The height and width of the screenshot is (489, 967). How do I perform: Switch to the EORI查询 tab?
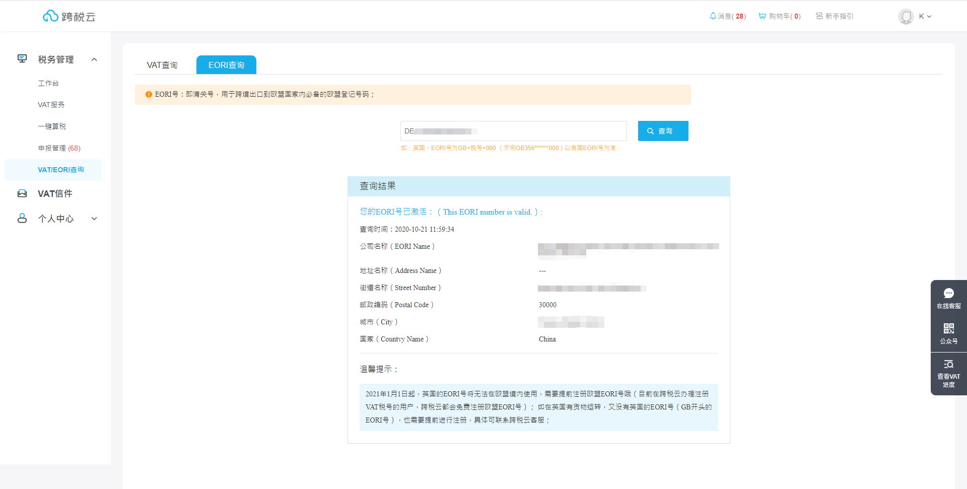[x=226, y=65]
